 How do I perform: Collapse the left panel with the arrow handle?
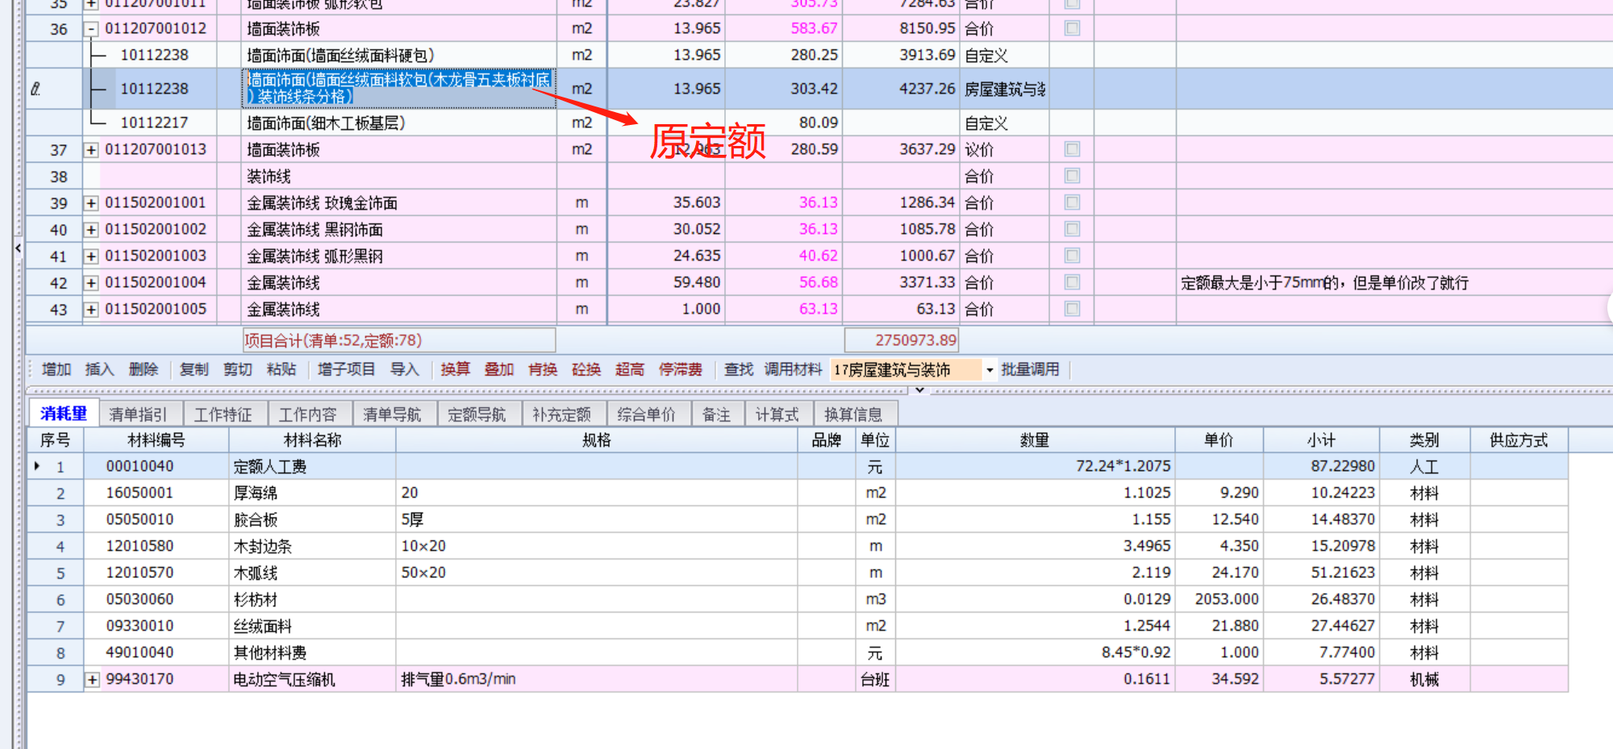coord(18,248)
